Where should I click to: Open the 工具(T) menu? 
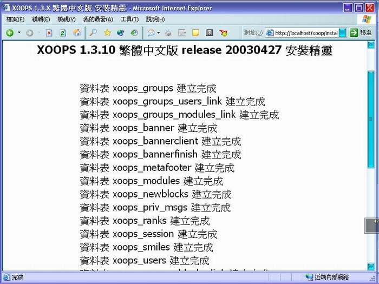[129, 19]
